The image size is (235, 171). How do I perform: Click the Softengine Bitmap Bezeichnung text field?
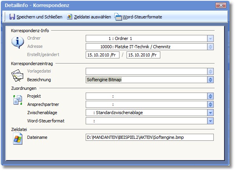tap(147, 80)
